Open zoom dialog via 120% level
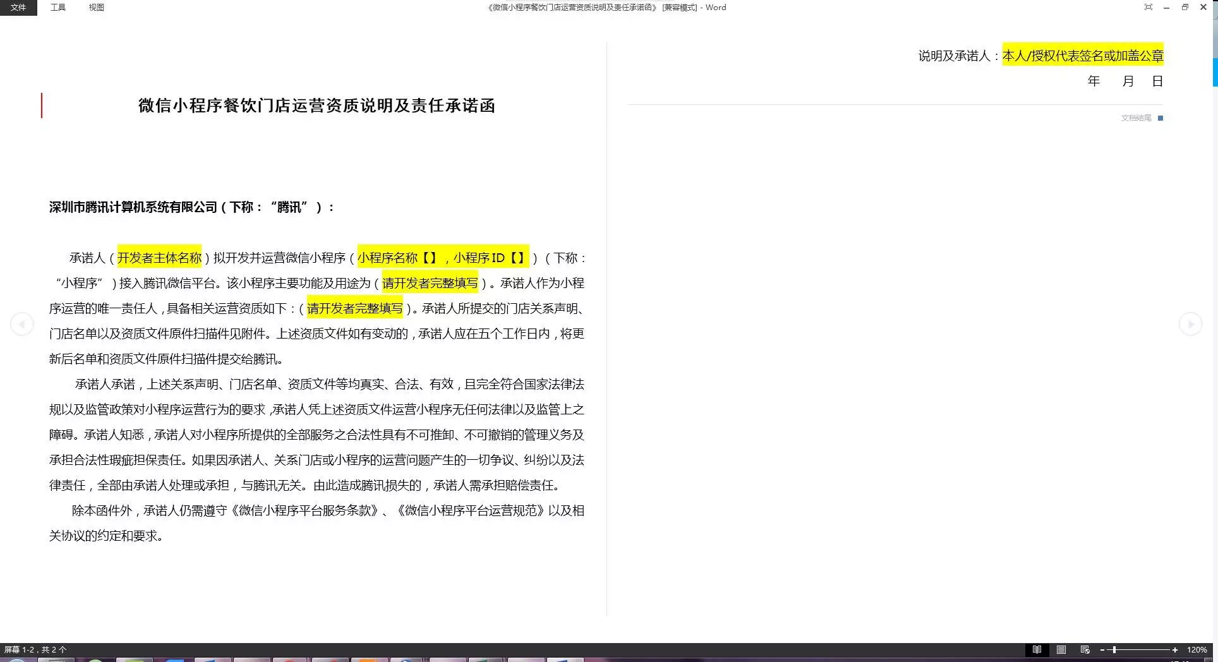1218x662 pixels. pyautogui.click(x=1197, y=649)
